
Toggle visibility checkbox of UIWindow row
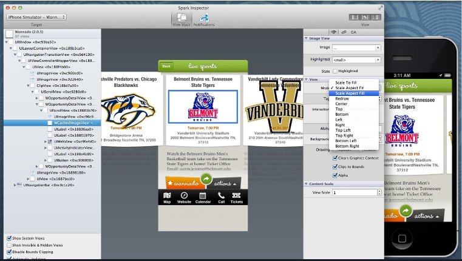tap(12, 42)
